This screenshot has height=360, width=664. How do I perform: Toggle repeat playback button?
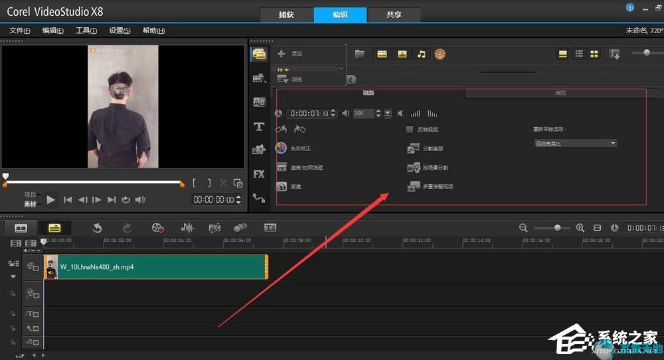tap(125, 200)
